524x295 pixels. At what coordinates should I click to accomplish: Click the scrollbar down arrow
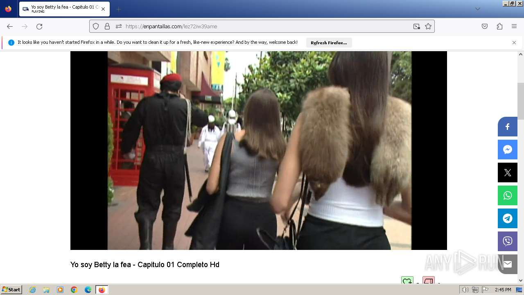point(521,281)
